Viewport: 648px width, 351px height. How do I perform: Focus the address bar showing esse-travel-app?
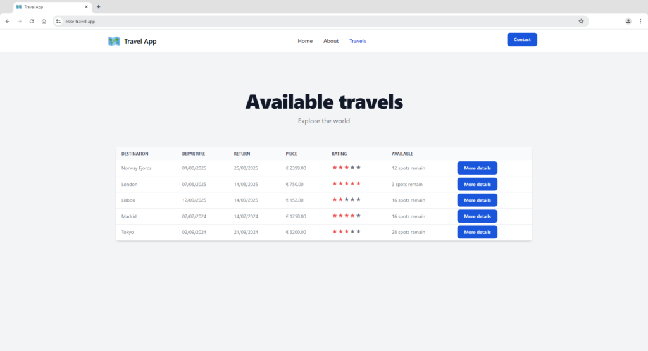click(x=316, y=21)
